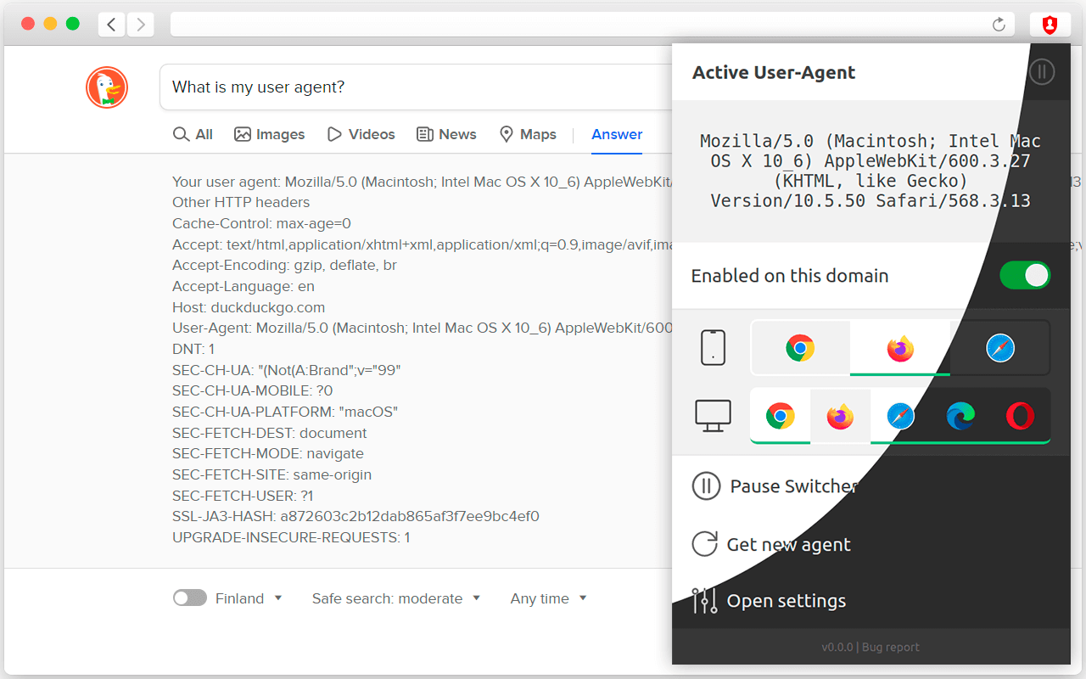Open the Bug report link
The image size is (1086, 679).
(x=890, y=647)
